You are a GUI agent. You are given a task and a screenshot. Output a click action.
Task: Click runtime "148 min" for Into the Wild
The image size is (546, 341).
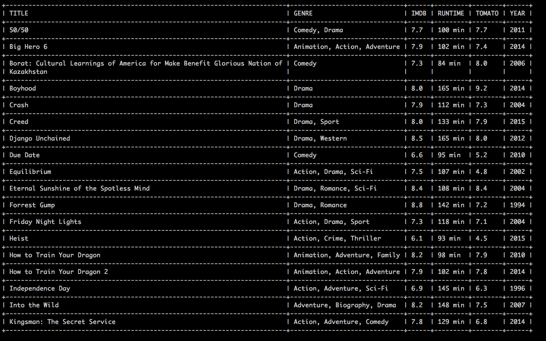click(451, 305)
